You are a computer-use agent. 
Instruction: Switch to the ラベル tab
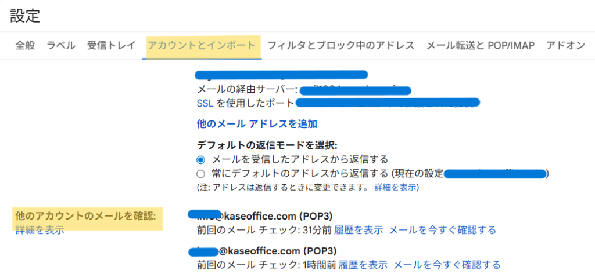pyautogui.click(x=61, y=45)
